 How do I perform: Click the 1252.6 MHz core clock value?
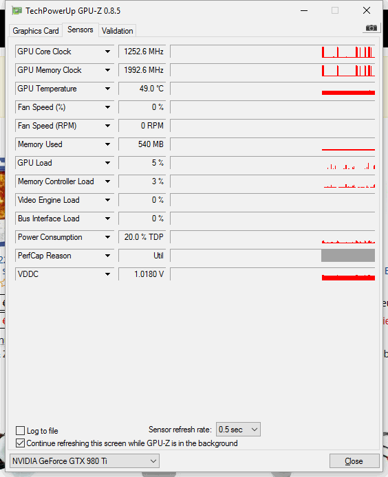(142, 52)
